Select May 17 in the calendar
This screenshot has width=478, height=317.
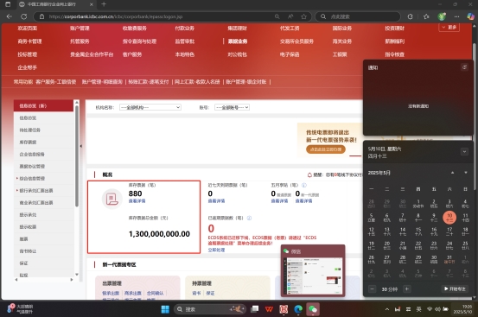(449, 231)
